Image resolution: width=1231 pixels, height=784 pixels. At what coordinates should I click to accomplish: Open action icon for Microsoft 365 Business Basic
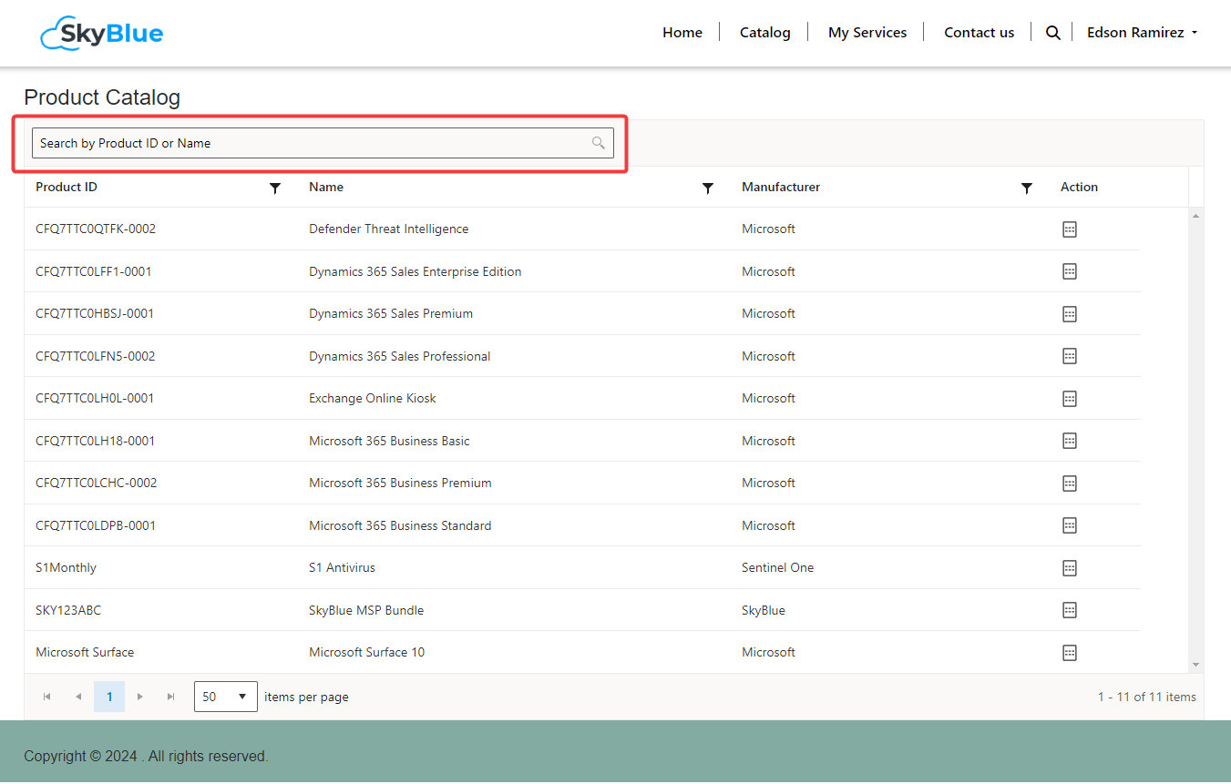(1070, 441)
